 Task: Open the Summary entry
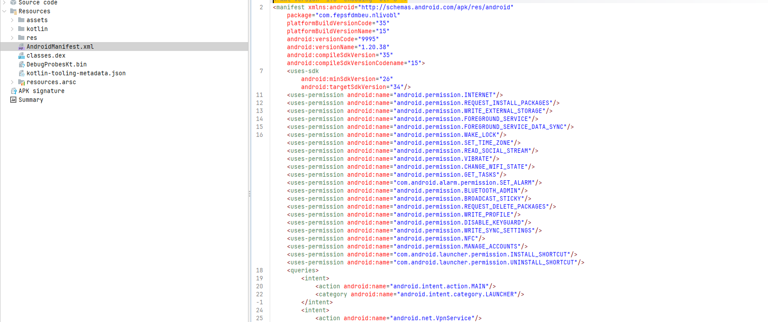(x=31, y=100)
